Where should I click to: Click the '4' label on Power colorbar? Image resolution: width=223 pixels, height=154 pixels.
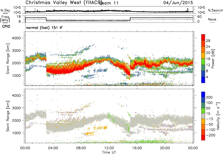(x=207, y=77)
